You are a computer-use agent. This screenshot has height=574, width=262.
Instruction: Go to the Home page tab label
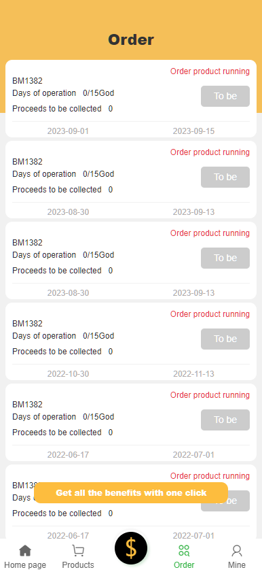tap(25, 565)
